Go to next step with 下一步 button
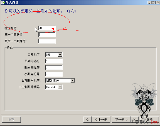The image size is (160, 126). (x=121, y=120)
